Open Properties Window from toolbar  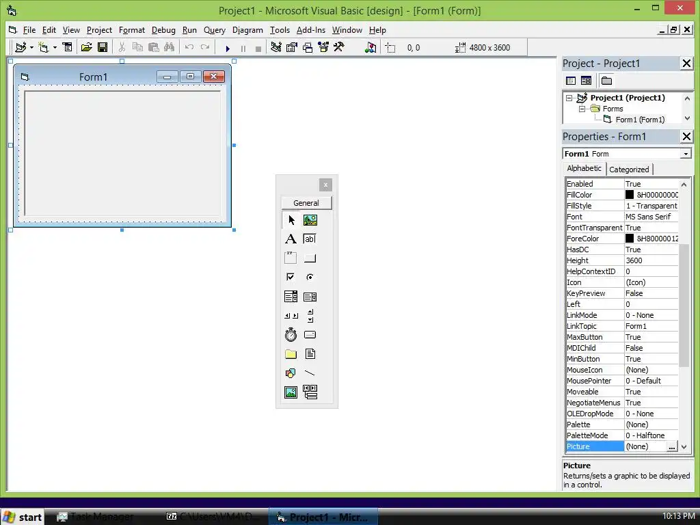pyautogui.click(x=291, y=47)
